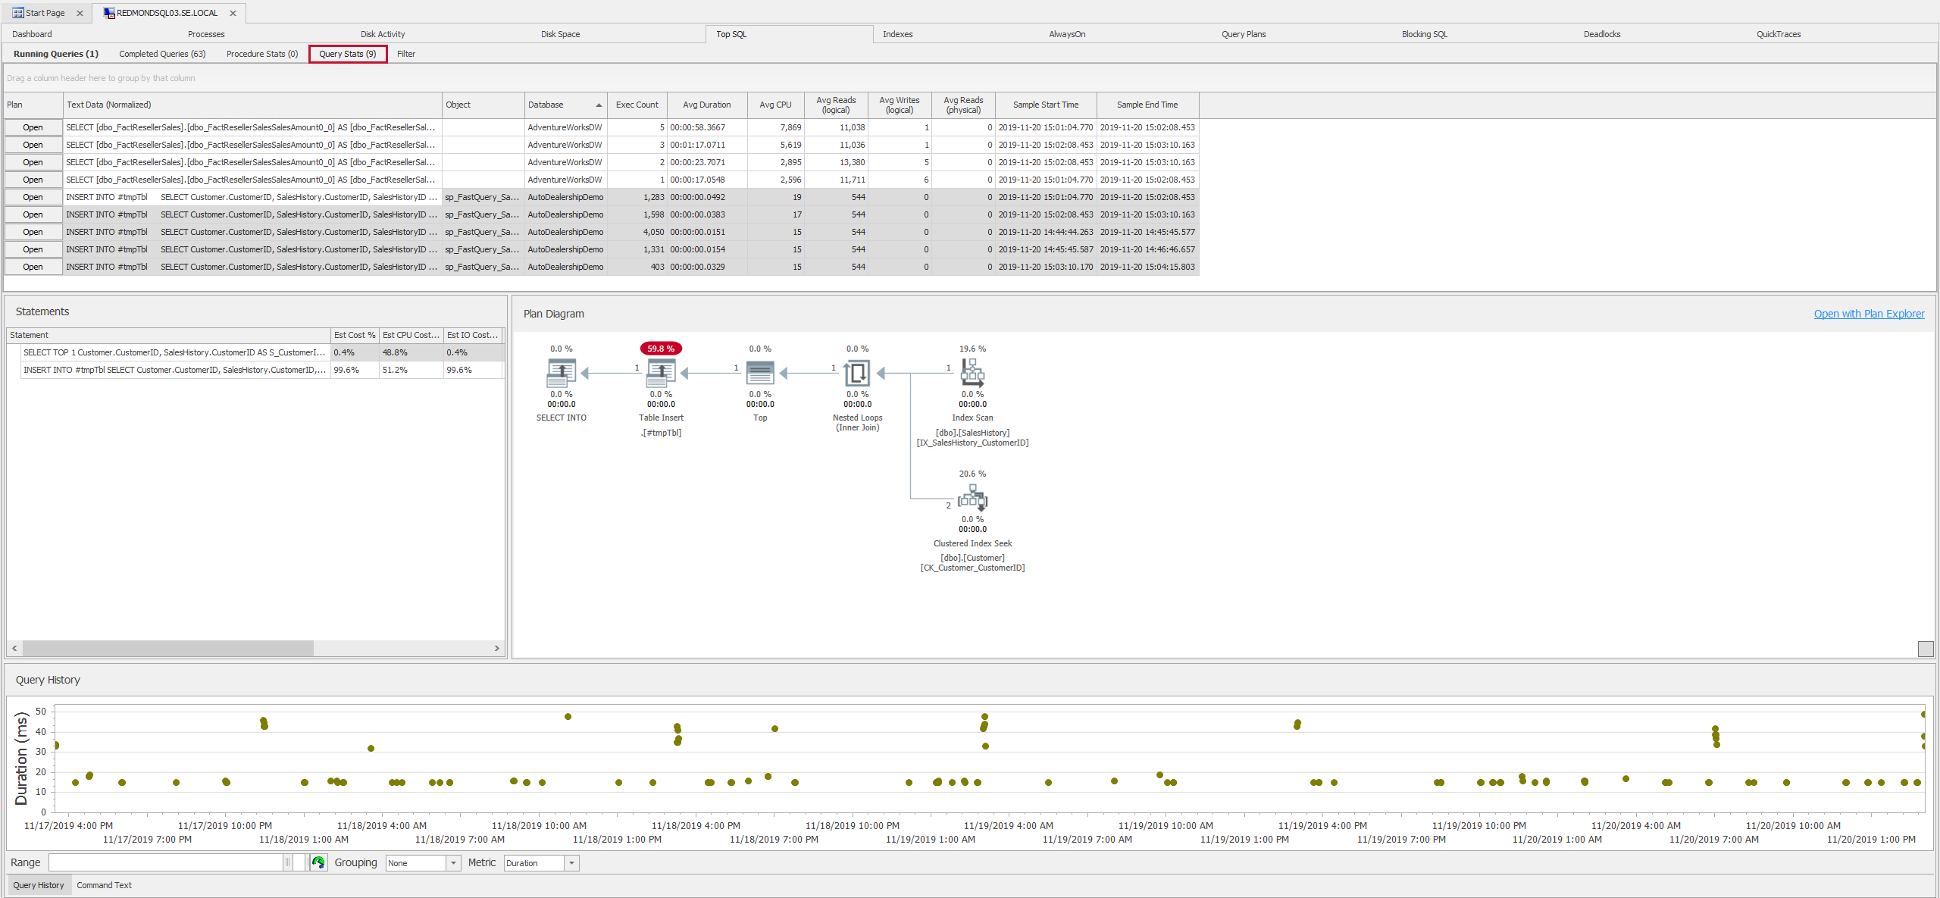The height and width of the screenshot is (898, 1940).
Task: Switch to the Command Text tab
Action: (x=104, y=885)
